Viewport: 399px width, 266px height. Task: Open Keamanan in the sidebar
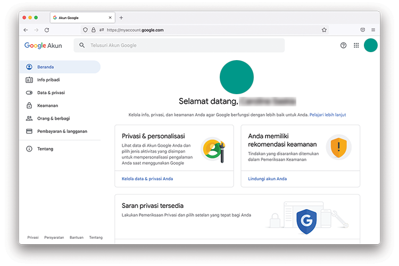click(x=60, y=105)
